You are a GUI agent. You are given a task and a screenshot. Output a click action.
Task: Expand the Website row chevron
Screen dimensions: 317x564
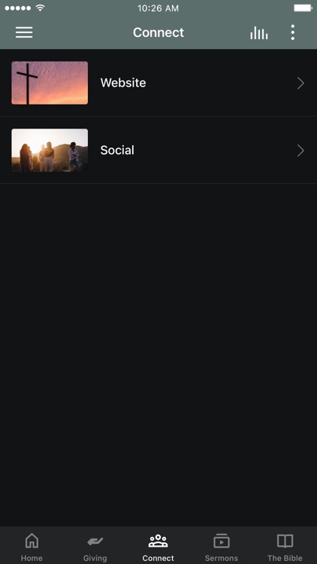click(x=300, y=83)
